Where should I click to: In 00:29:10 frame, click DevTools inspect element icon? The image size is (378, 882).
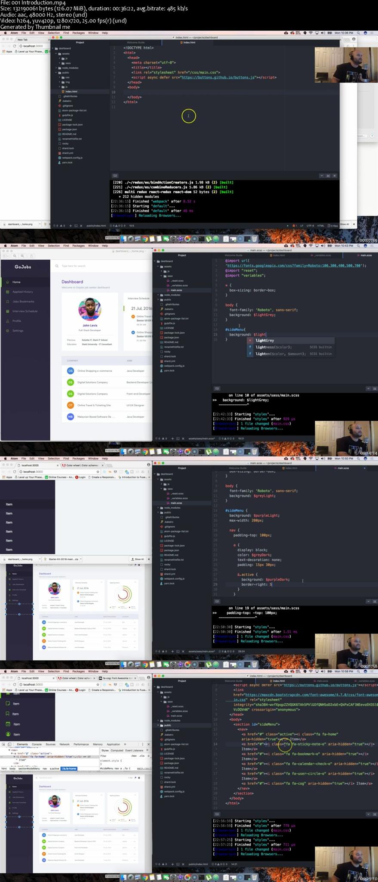click(3, 744)
